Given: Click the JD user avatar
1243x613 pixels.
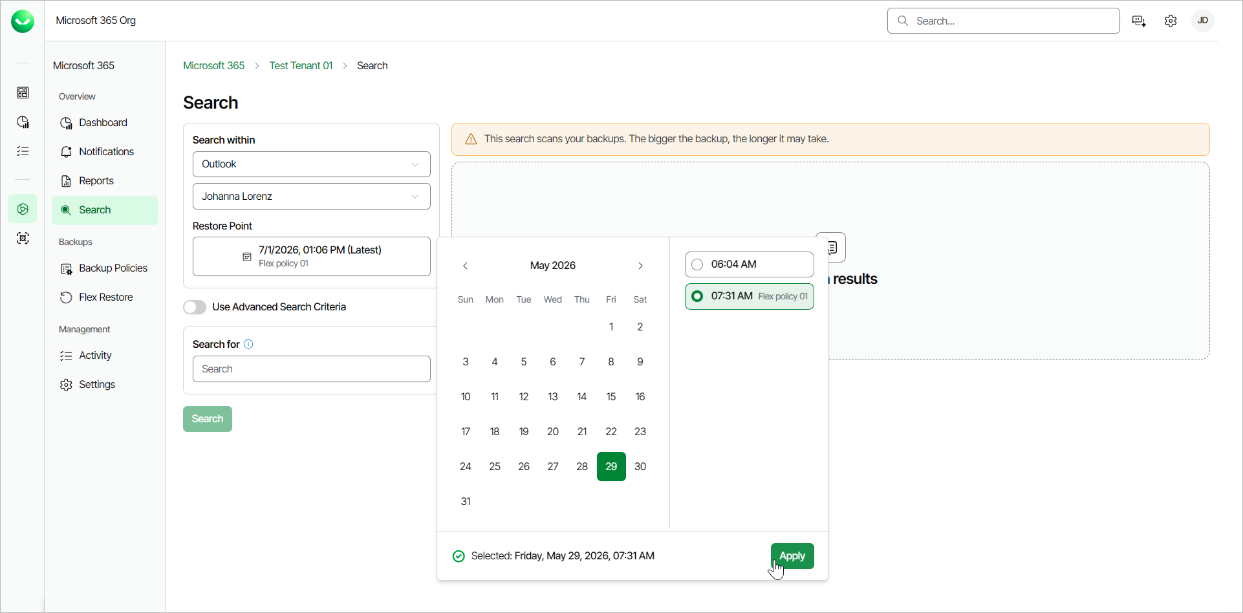Looking at the screenshot, I should (x=1202, y=21).
